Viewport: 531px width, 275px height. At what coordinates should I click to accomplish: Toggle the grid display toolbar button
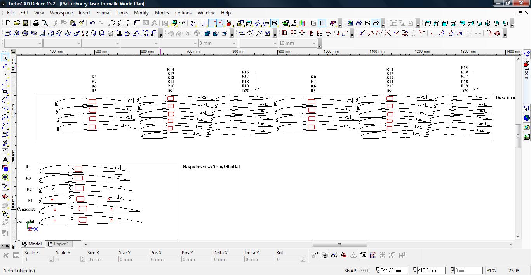pyautogui.click(x=204, y=23)
